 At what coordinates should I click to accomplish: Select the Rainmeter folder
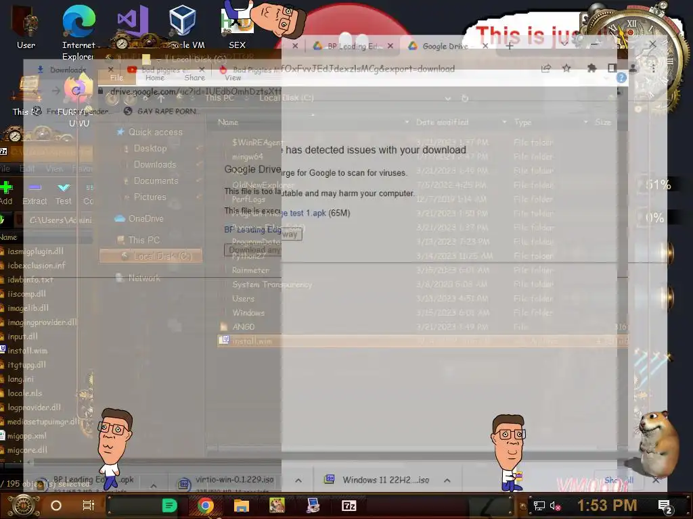(250, 270)
